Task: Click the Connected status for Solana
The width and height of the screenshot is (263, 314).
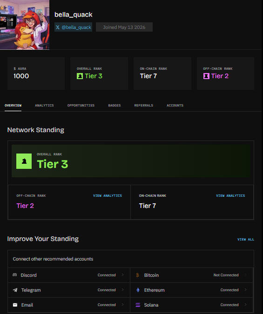Action: [x=229, y=305]
